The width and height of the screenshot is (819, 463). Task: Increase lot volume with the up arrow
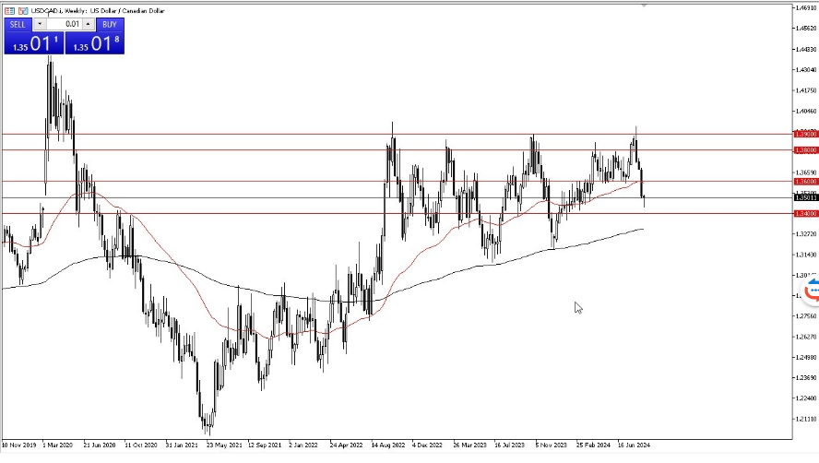point(88,24)
